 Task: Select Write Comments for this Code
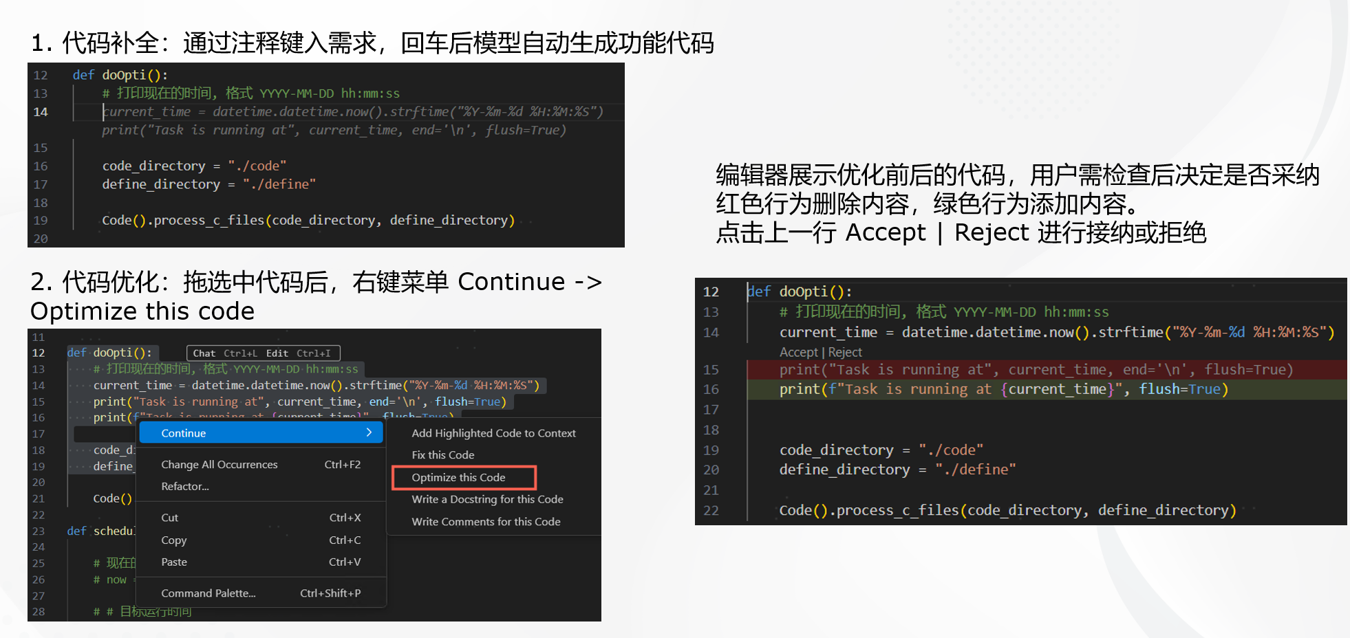[x=486, y=522]
